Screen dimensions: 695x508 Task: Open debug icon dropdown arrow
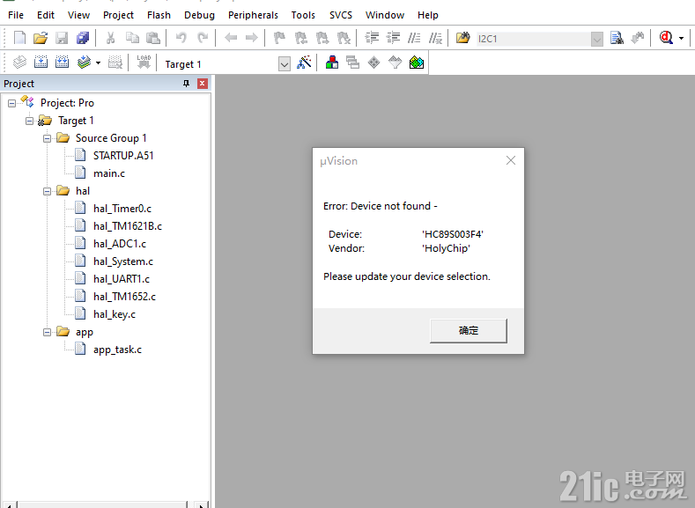pyautogui.click(x=681, y=38)
